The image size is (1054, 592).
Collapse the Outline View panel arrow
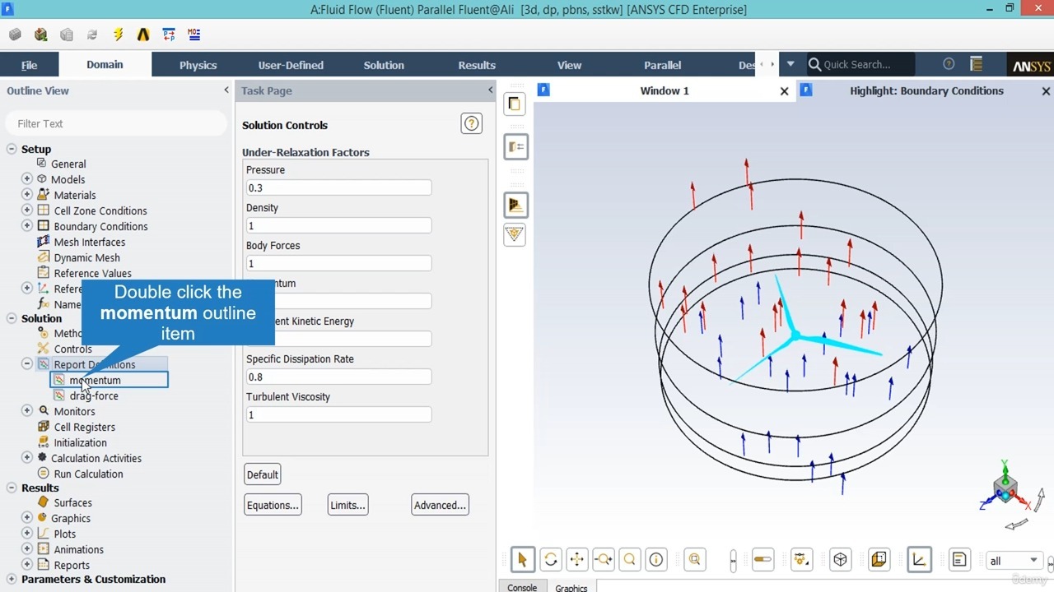tap(226, 90)
